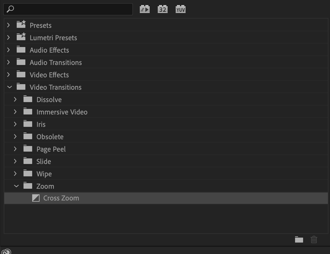This screenshot has height=254, width=330.
Task: Create a New Custom Bin
Action: click(299, 239)
